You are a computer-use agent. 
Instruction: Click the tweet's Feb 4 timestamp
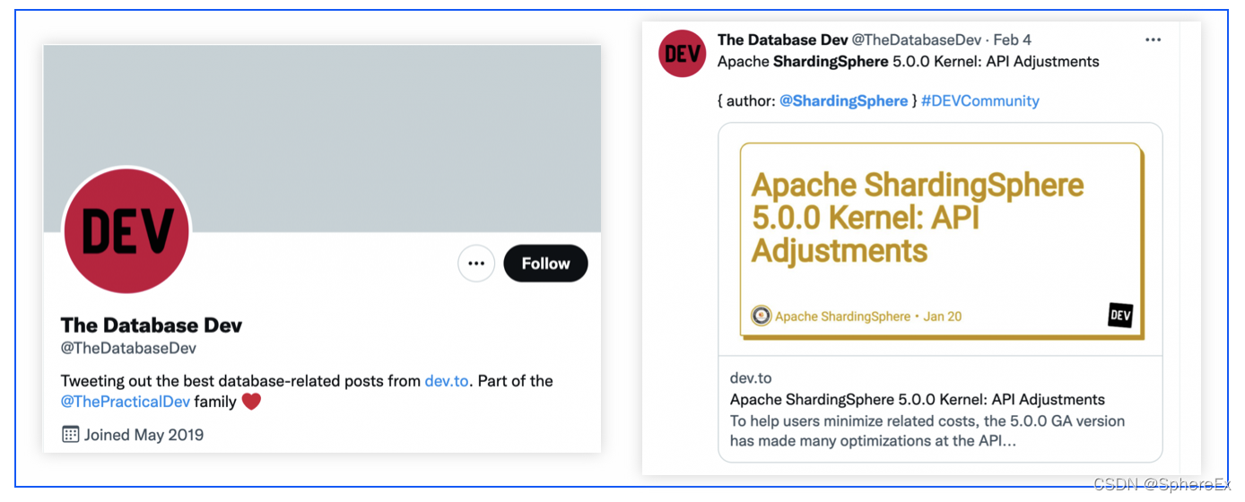[1013, 40]
